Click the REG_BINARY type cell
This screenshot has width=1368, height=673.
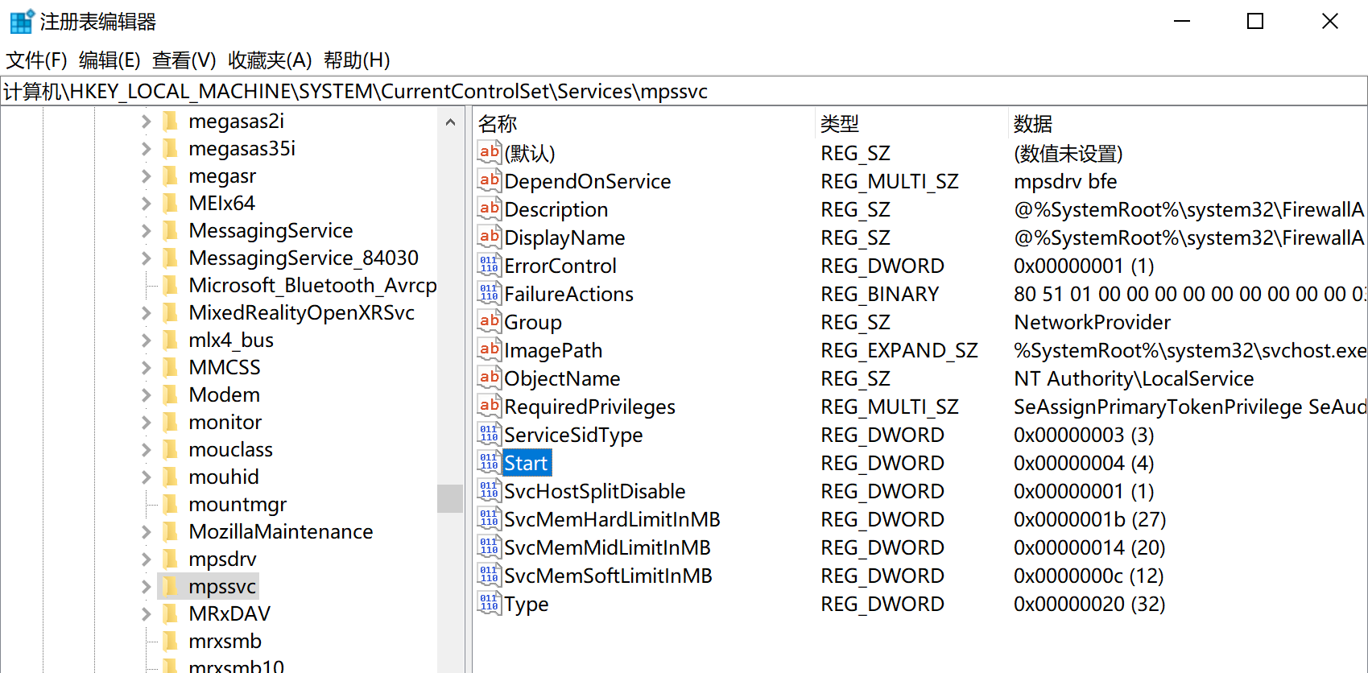880,294
